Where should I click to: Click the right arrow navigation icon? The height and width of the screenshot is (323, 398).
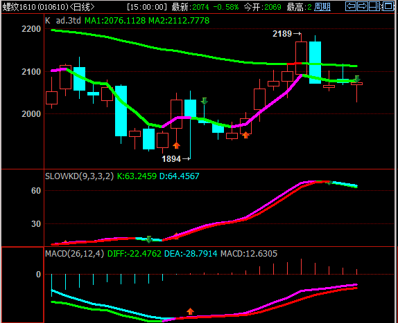coord(363,6)
